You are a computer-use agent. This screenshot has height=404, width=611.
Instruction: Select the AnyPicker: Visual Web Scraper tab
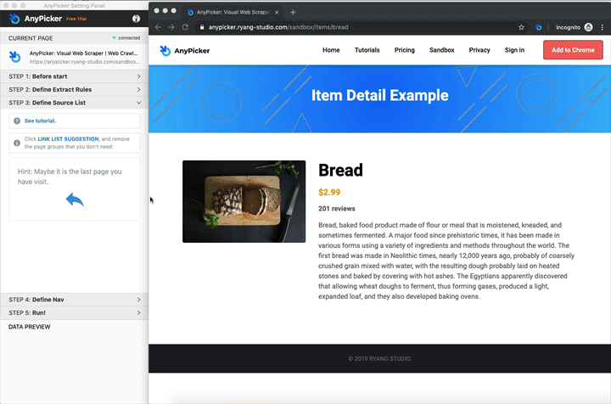tap(233, 13)
